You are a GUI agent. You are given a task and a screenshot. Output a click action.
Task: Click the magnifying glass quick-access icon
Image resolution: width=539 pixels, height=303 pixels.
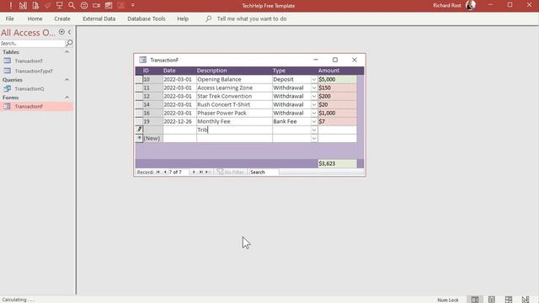(x=72, y=5)
